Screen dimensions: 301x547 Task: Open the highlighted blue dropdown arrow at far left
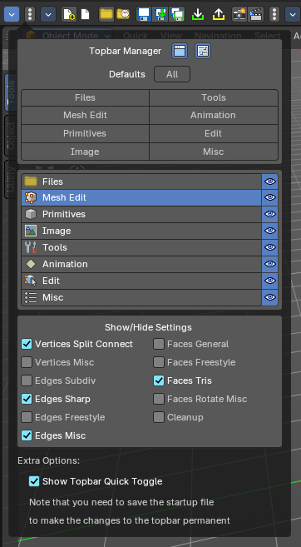(x=12, y=14)
